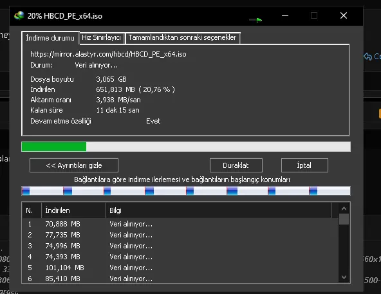This screenshot has height=294, width=381.
Task: Select connection row with 101,104 MB
Action: 180,268
